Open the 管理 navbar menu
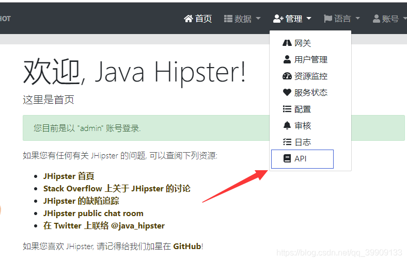 [x=292, y=19]
